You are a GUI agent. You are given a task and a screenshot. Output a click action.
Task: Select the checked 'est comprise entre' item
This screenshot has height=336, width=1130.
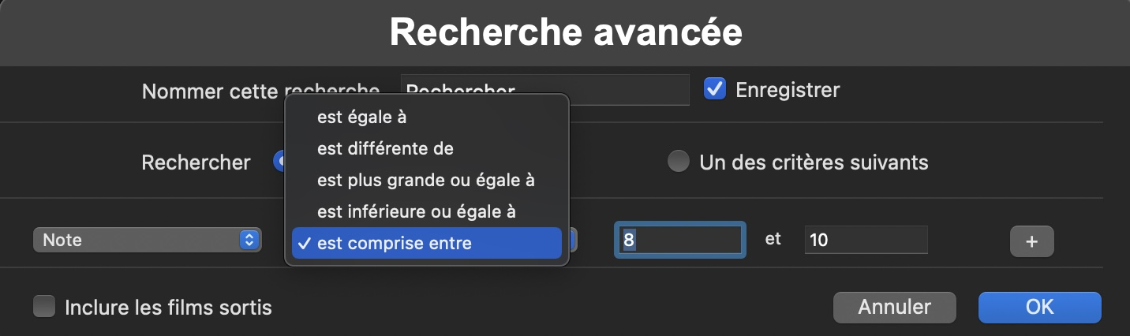(x=395, y=243)
